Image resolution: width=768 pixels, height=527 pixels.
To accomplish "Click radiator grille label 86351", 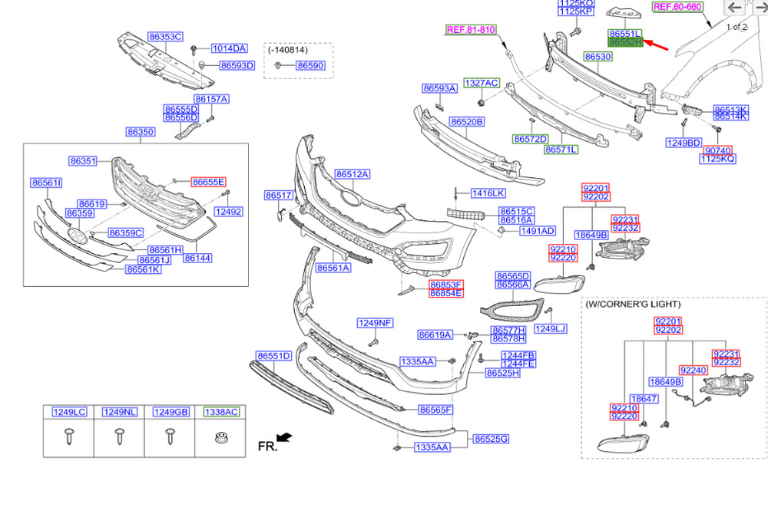I will tap(83, 161).
